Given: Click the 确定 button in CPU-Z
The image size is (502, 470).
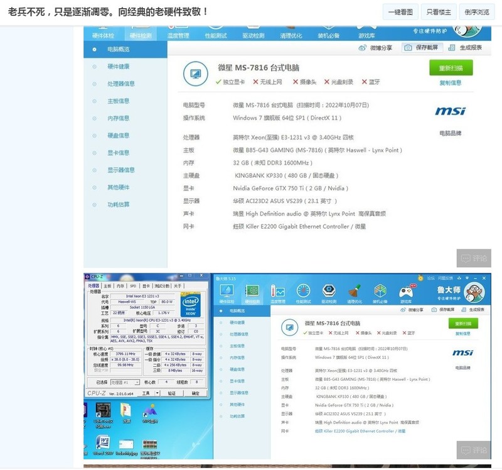Looking at the screenshot, I should (195, 393).
